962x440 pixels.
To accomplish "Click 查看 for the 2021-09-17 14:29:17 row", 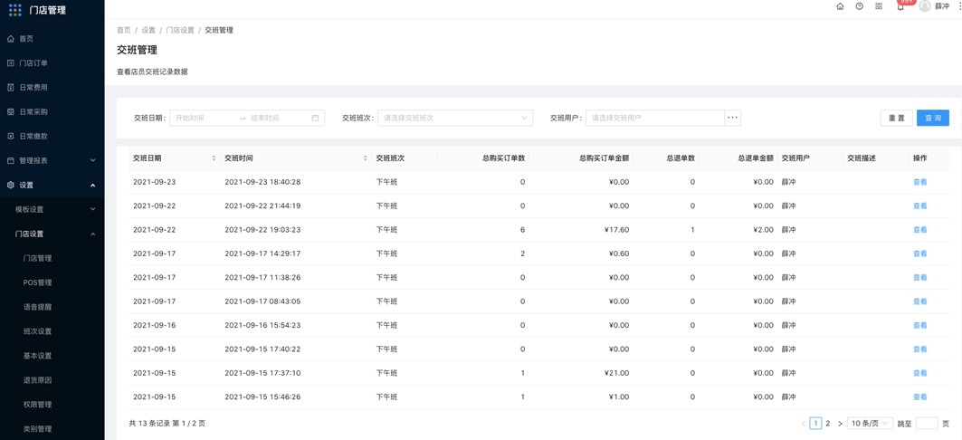I will [919, 254].
